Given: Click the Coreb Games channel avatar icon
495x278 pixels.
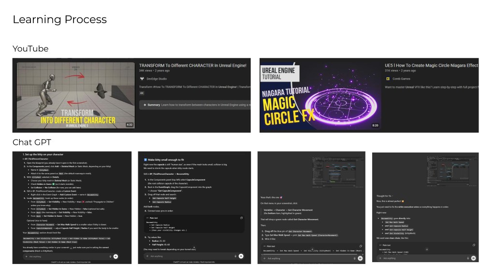Looking at the screenshot, I should (388, 79).
